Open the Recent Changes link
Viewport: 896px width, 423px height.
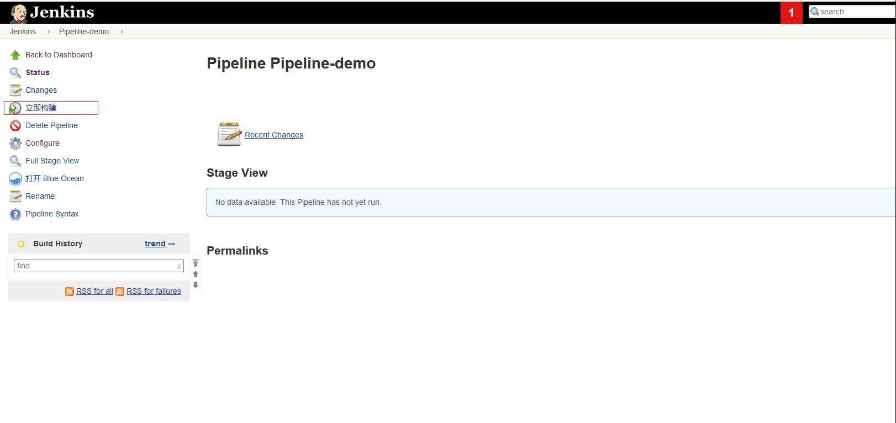tap(274, 135)
